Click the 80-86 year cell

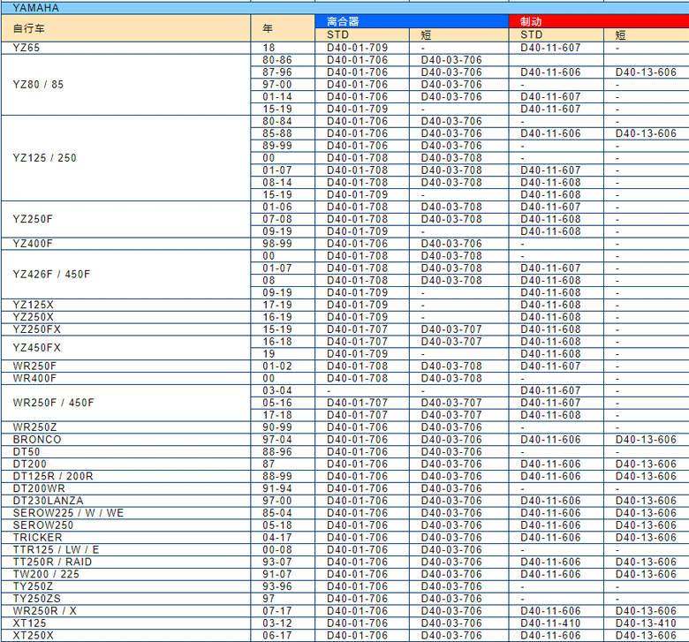[x=283, y=60]
